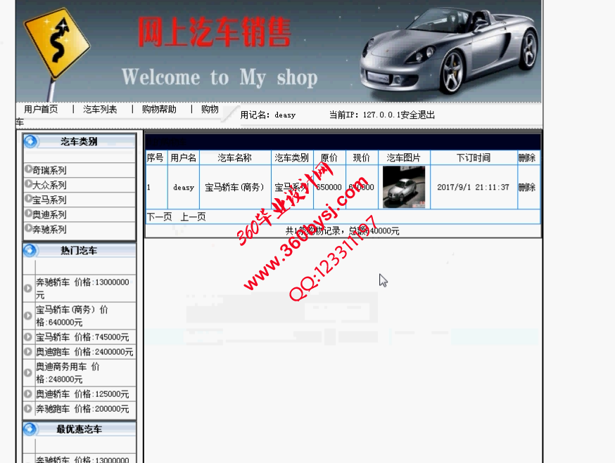Click the 汽车名称 column header
Screen dimensions: 615x463
(x=234, y=157)
